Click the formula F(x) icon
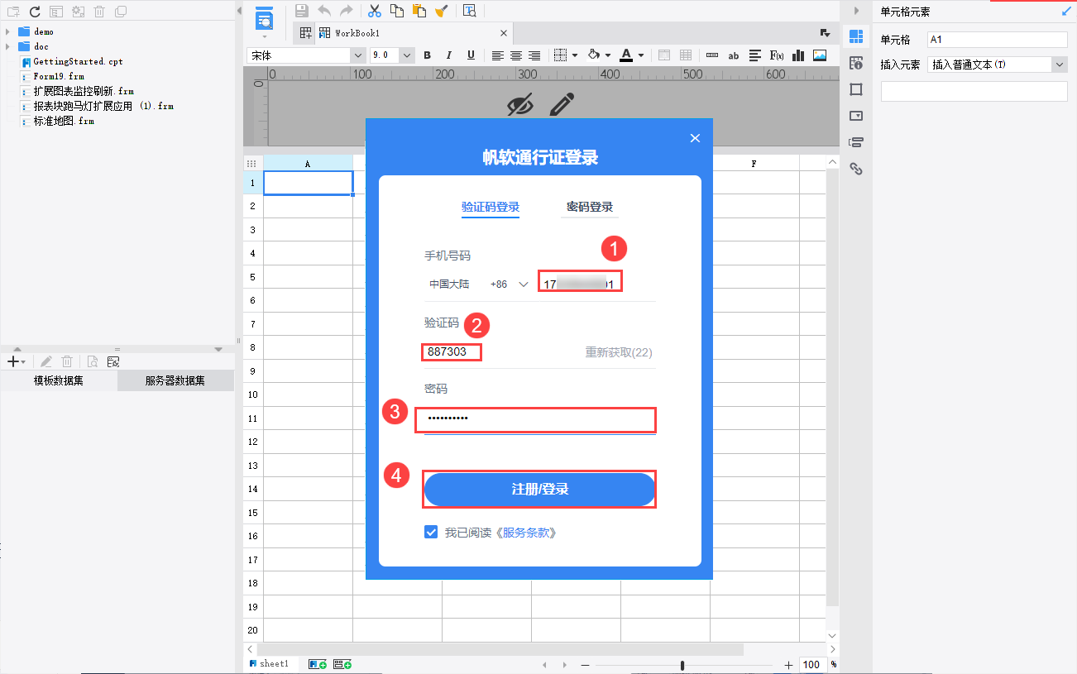Image resolution: width=1077 pixels, height=674 pixels. click(777, 55)
